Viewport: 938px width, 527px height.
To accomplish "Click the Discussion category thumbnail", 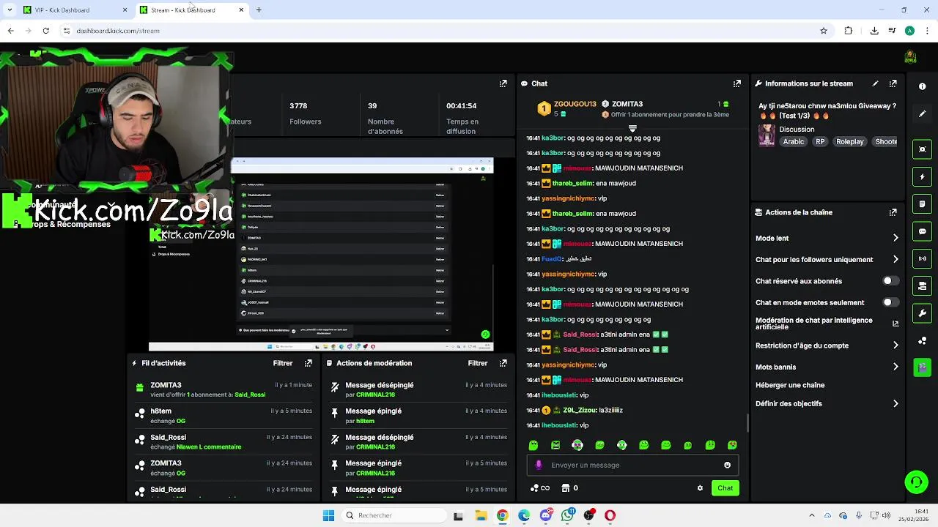I will click(767, 135).
